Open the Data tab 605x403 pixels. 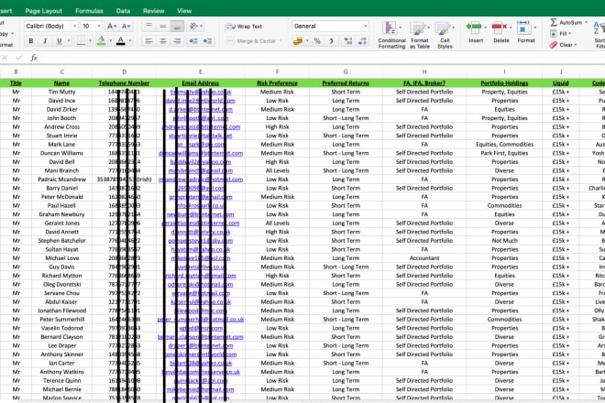[x=123, y=11]
